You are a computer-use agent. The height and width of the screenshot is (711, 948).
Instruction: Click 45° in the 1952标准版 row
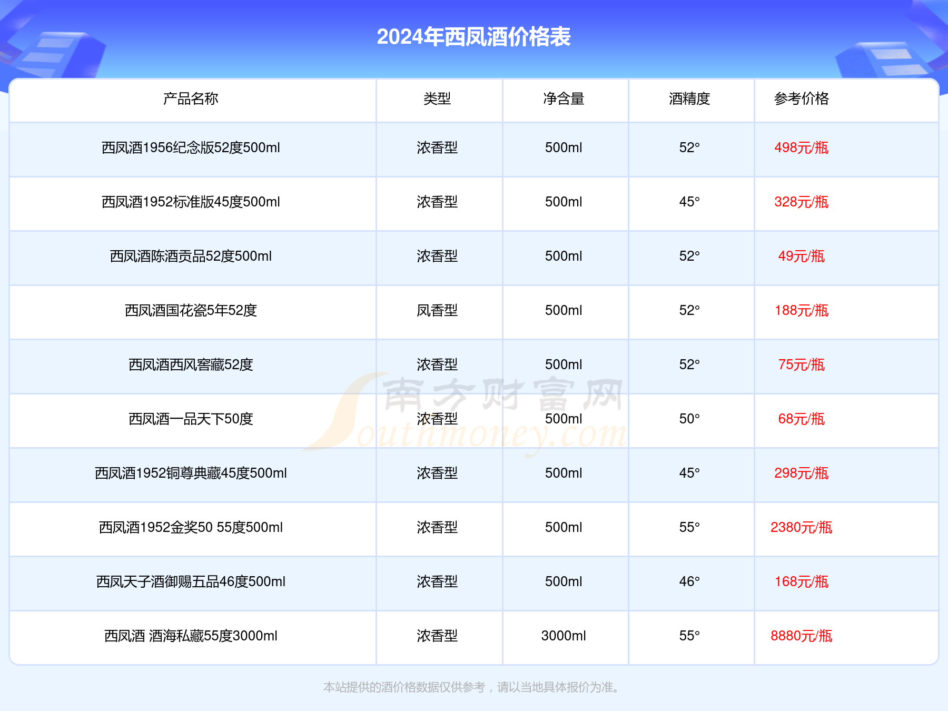[689, 202]
